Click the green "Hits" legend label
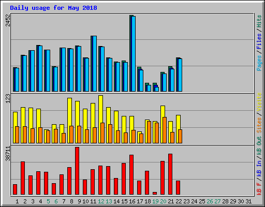The height and width of the screenshot is (207, 265). tap(259, 21)
